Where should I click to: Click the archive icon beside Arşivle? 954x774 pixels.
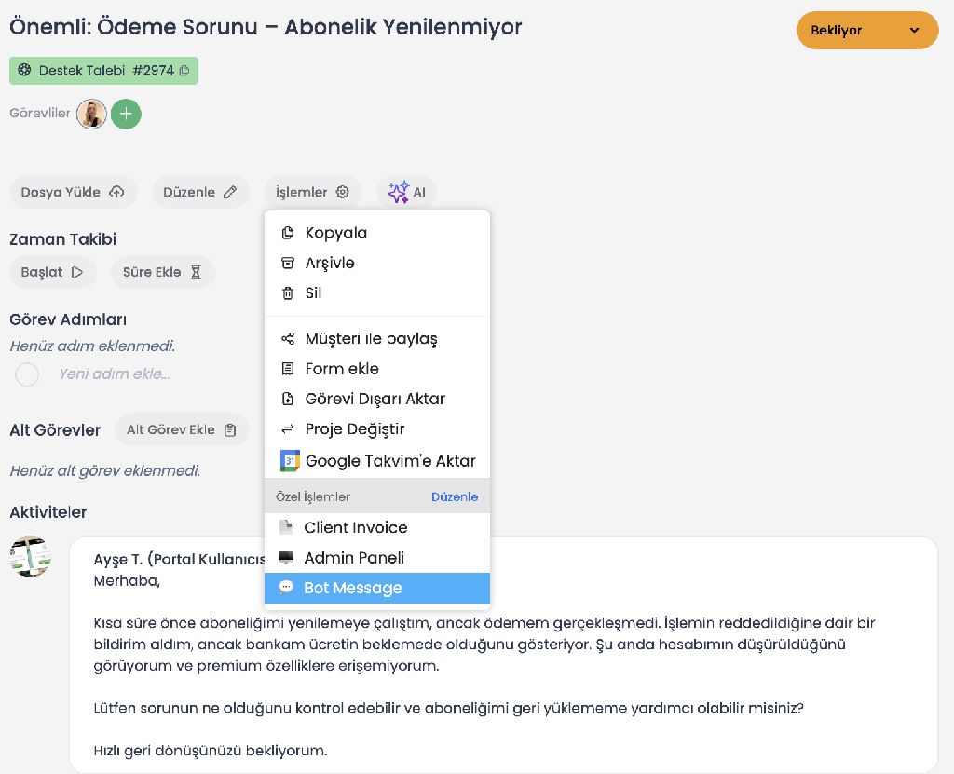pyautogui.click(x=288, y=264)
